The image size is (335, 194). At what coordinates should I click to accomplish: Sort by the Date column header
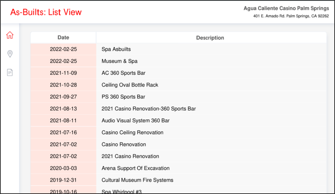click(x=63, y=38)
